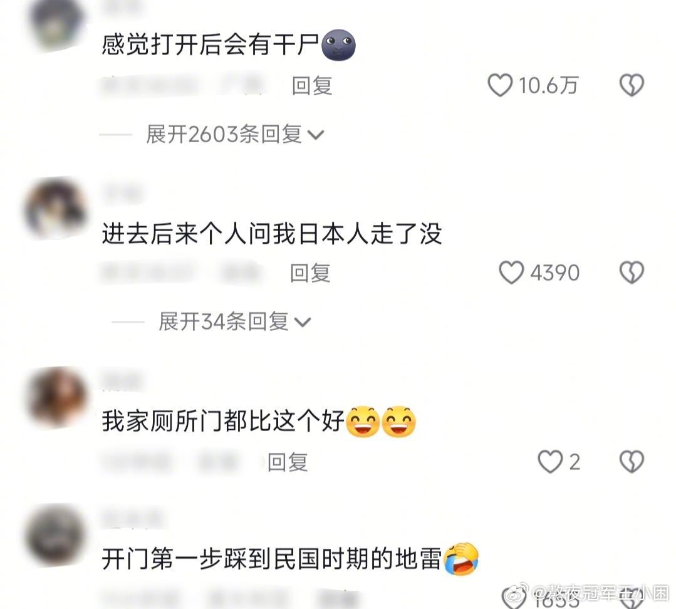676x609 pixels.
Task: Like the 干尸 comment with 10.6万 likes
Action: click(500, 85)
